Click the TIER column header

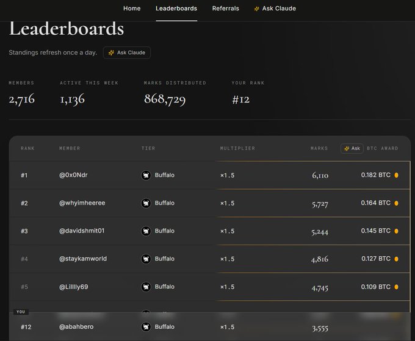[148, 148]
